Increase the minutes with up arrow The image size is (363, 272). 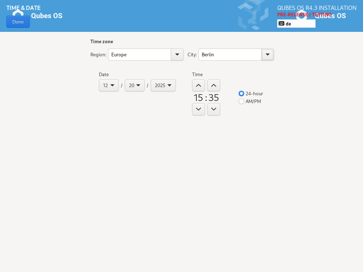pyautogui.click(x=214, y=85)
